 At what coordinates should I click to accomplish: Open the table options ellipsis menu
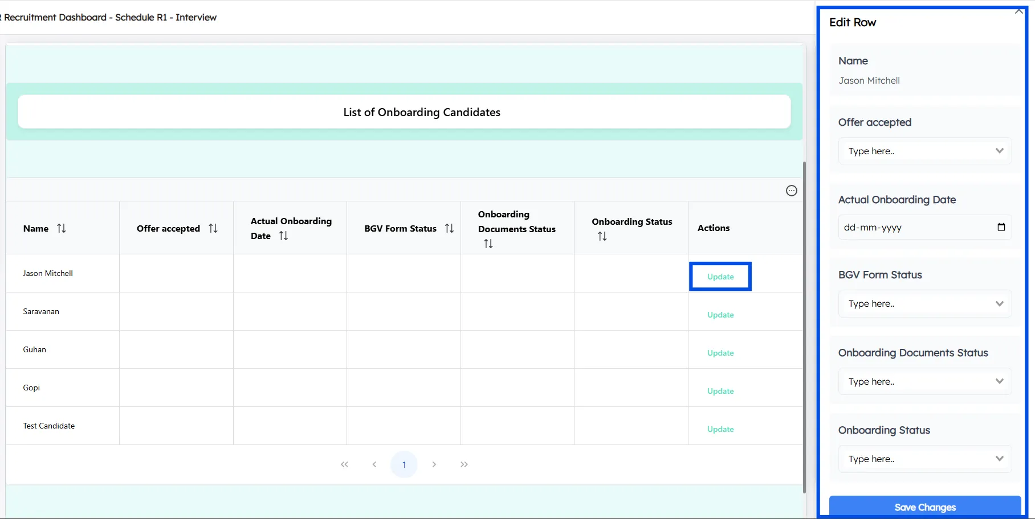791,190
